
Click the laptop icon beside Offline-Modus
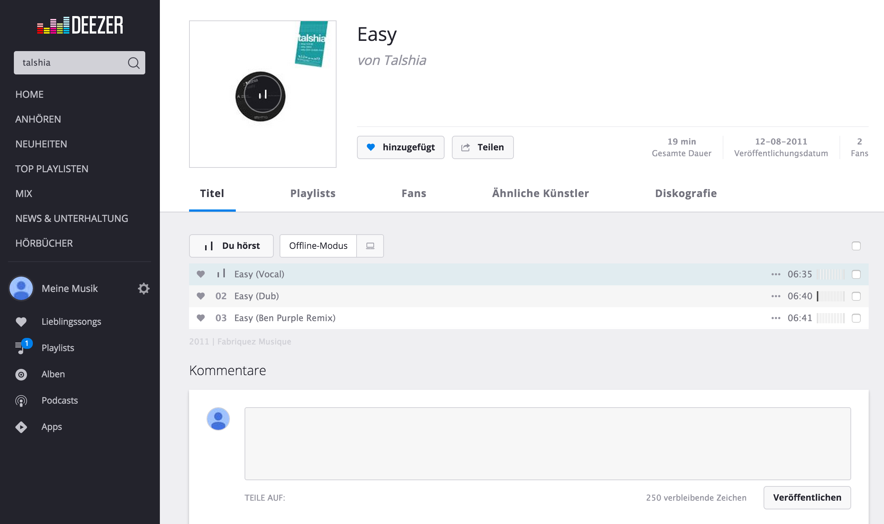coord(370,246)
